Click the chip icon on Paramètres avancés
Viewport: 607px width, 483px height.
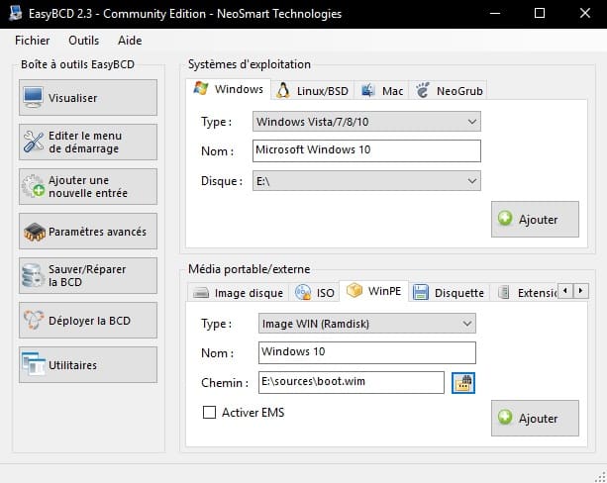[x=35, y=232]
